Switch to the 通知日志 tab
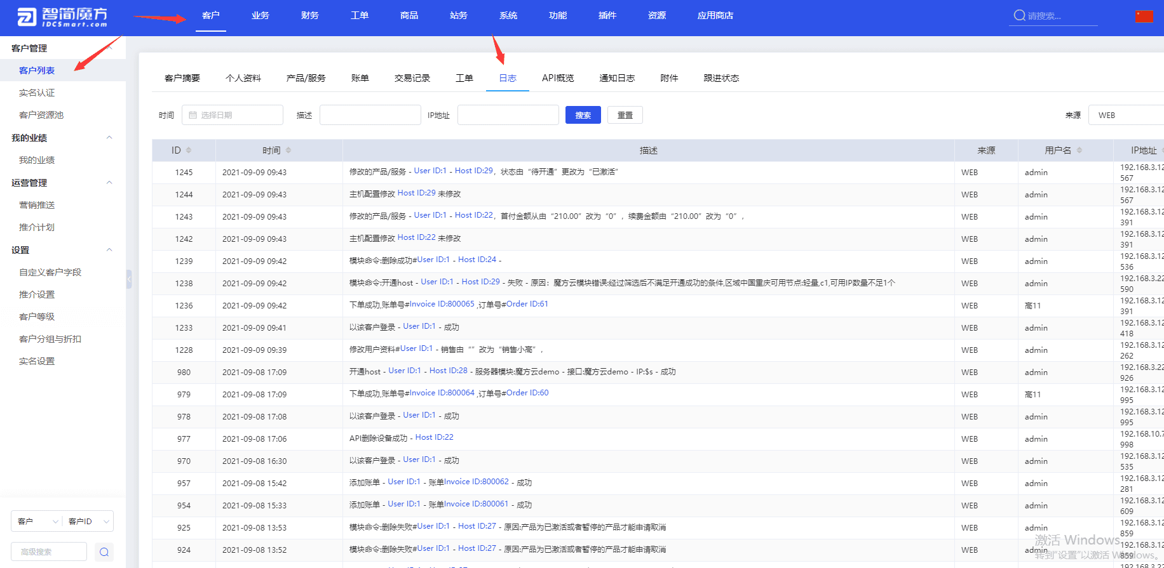Screen dimensions: 1164x568 pos(617,78)
